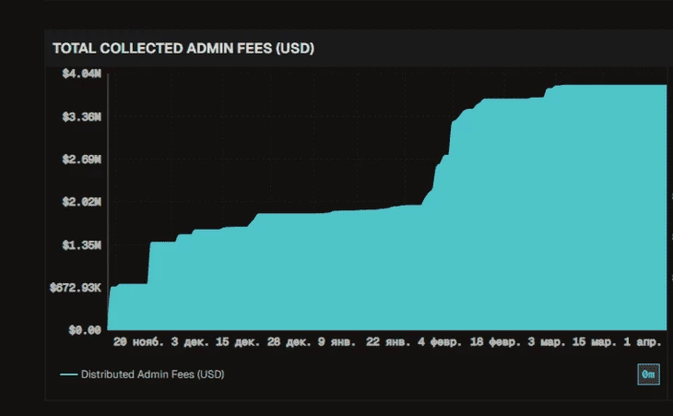Select the 28 дек. date label
673x416 pixels.
pos(290,342)
